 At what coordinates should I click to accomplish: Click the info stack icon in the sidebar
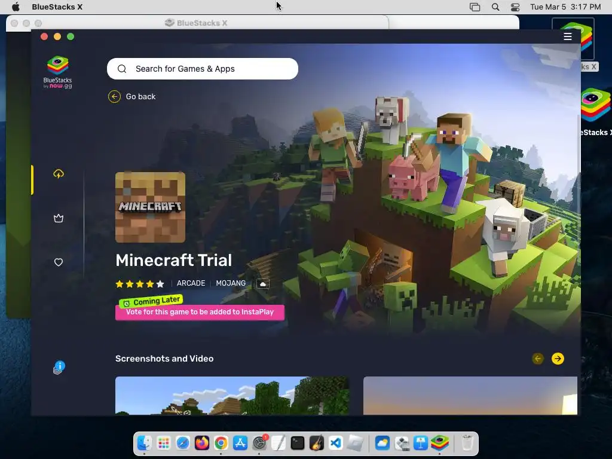pos(59,368)
